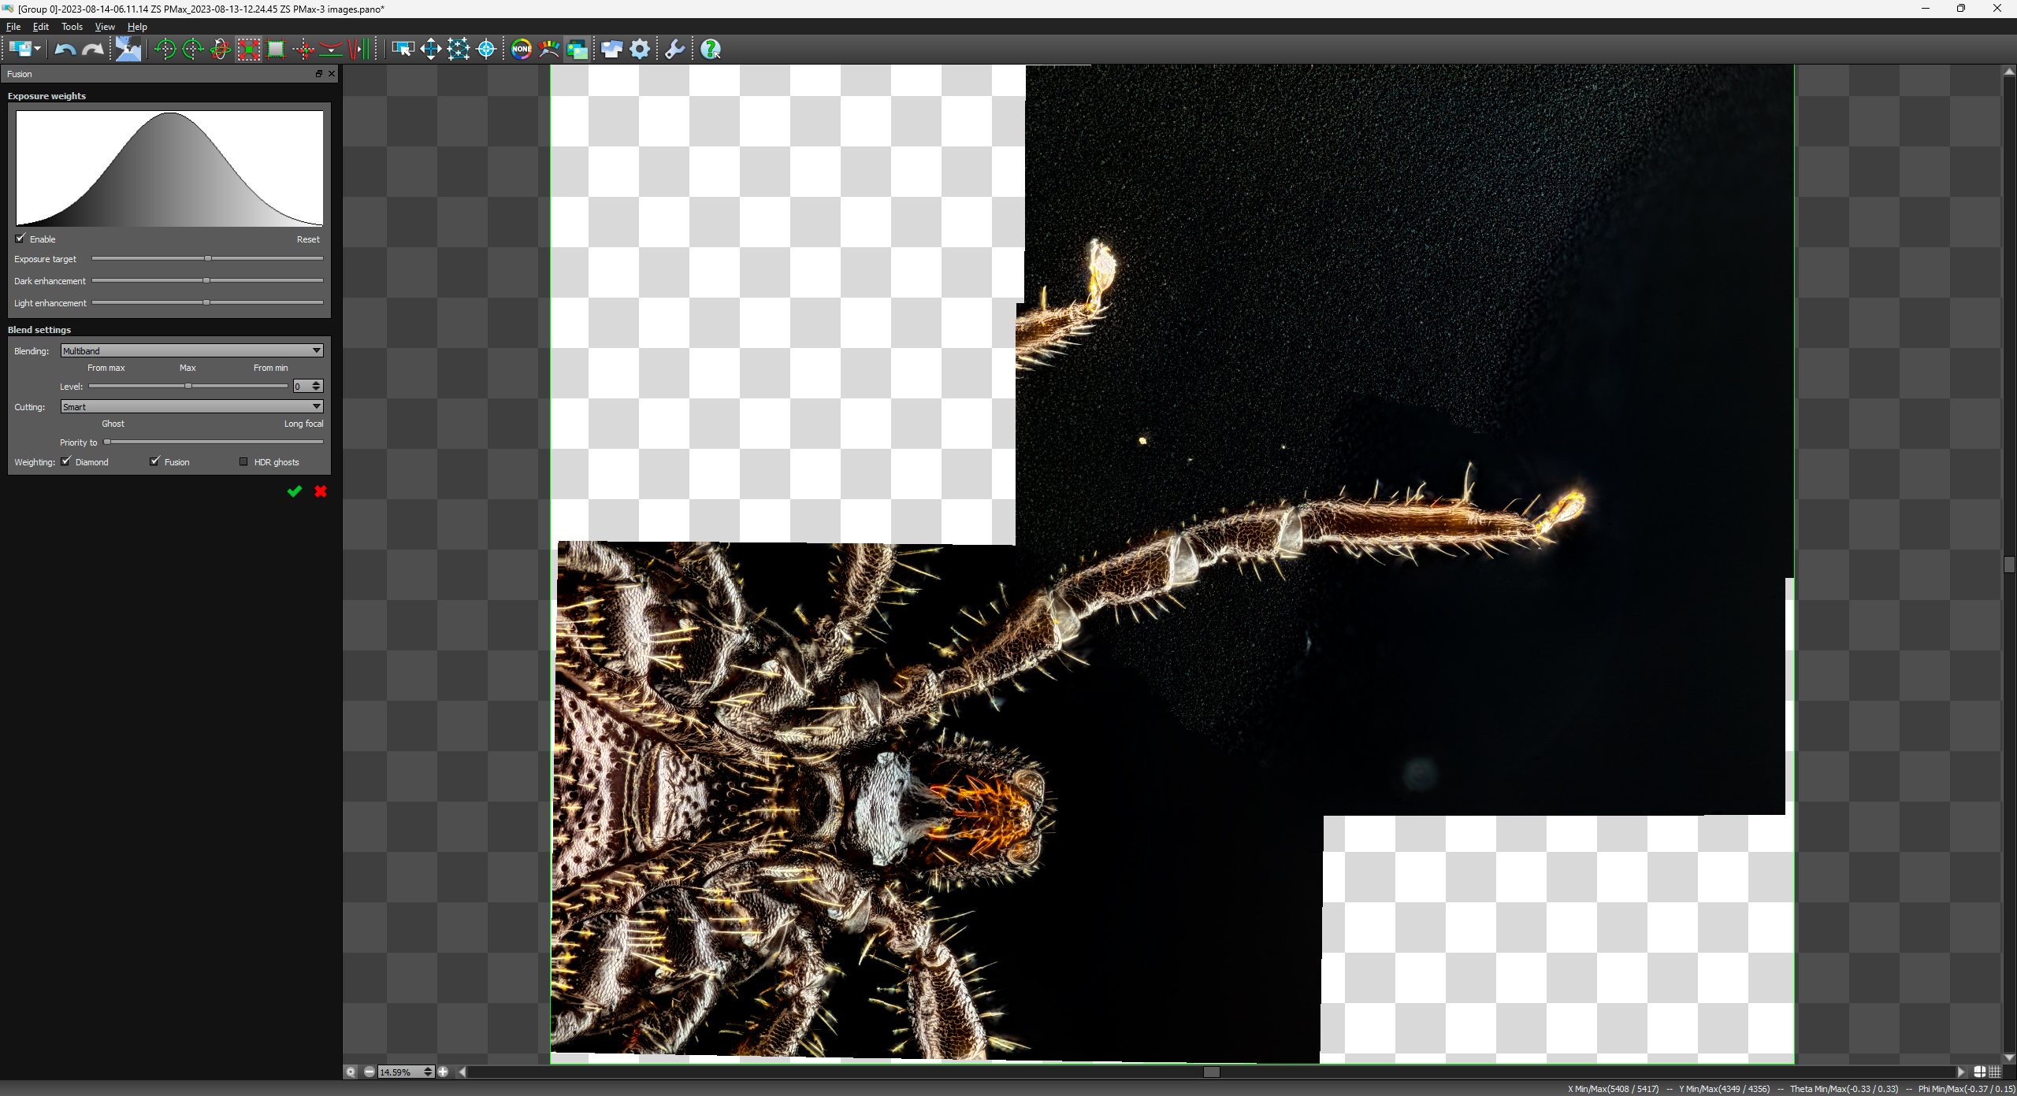Click the fit panorama red arrows icon

(248, 49)
